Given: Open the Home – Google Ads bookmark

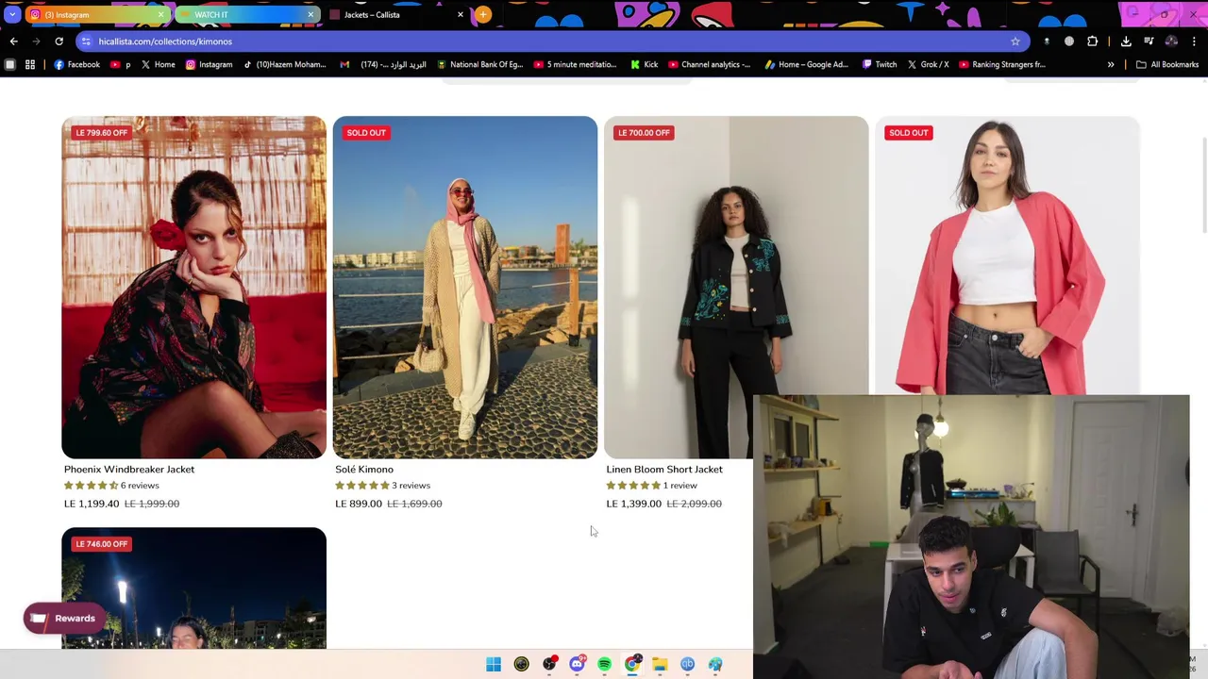Looking at the screenshot, I should tap(806, 65).
